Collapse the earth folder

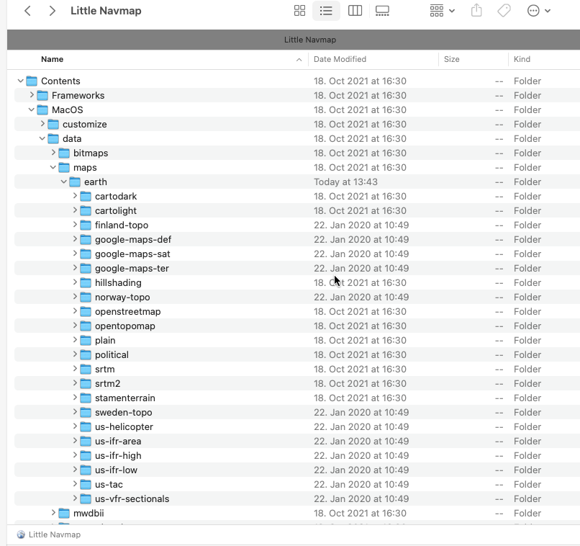coord(63,182)
